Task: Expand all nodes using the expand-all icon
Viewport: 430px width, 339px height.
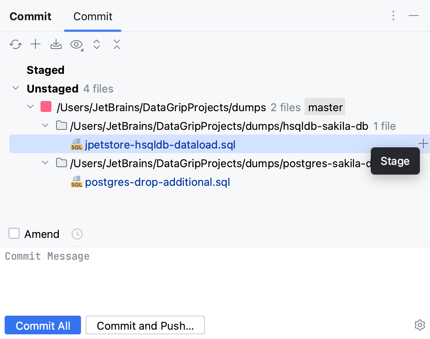Action: point(97,44)
